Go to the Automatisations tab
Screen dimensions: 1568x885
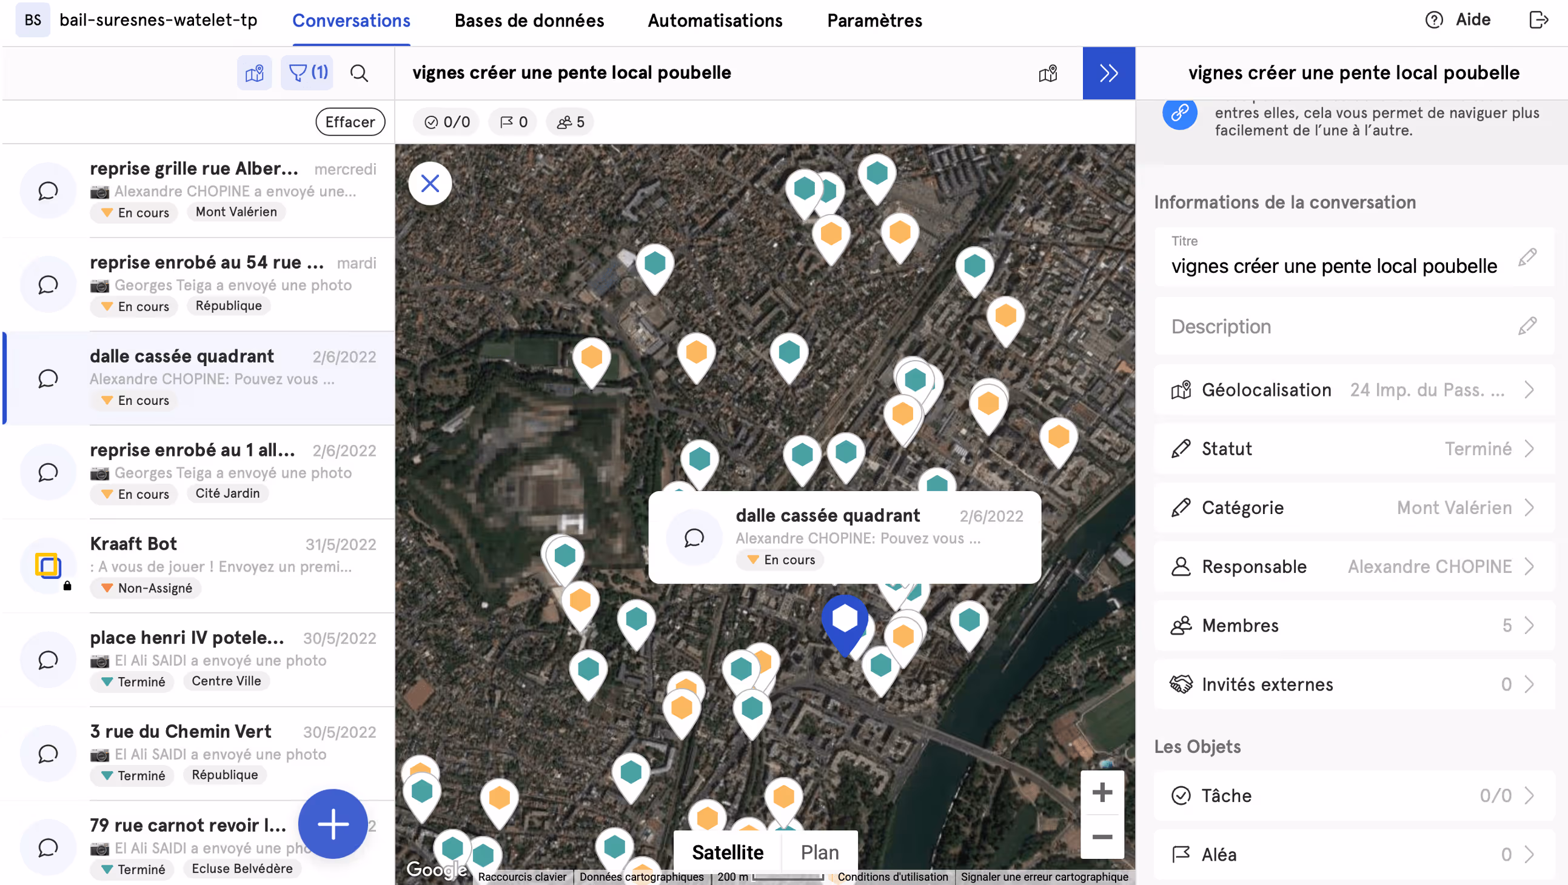coord(715,21)
